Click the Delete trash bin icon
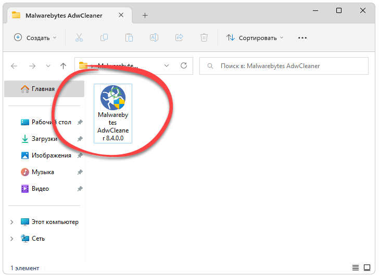The height and width of the screenshot is (277, 379). [x=204, y=37]
